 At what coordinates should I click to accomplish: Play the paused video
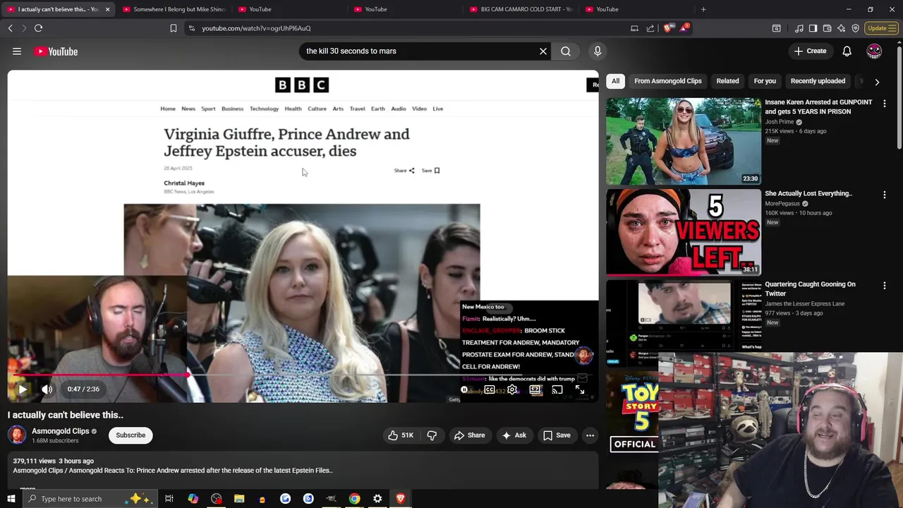point(23,389)
